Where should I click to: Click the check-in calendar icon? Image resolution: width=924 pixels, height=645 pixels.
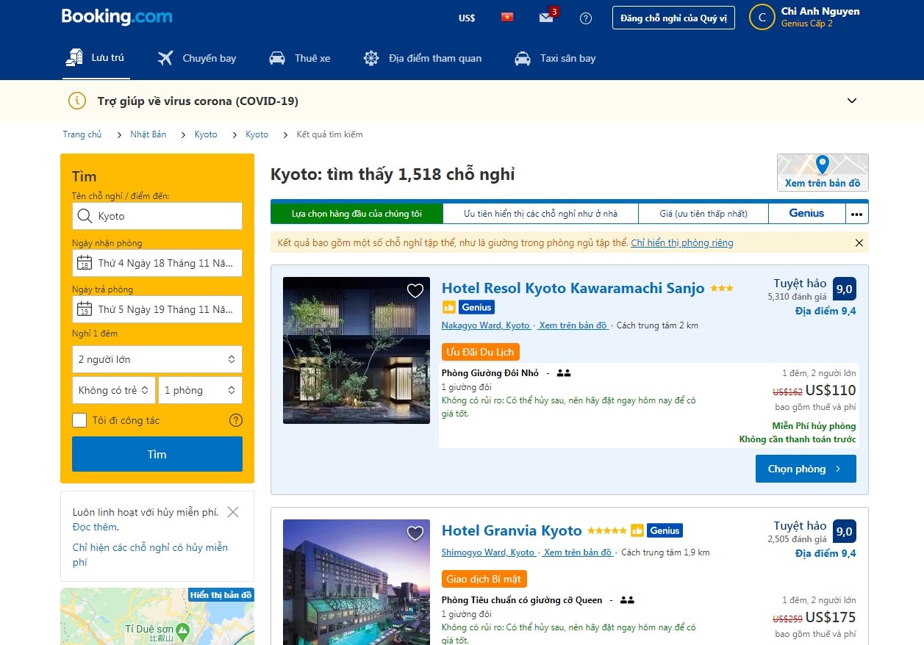pyautogui.click(x=85, y=263)
